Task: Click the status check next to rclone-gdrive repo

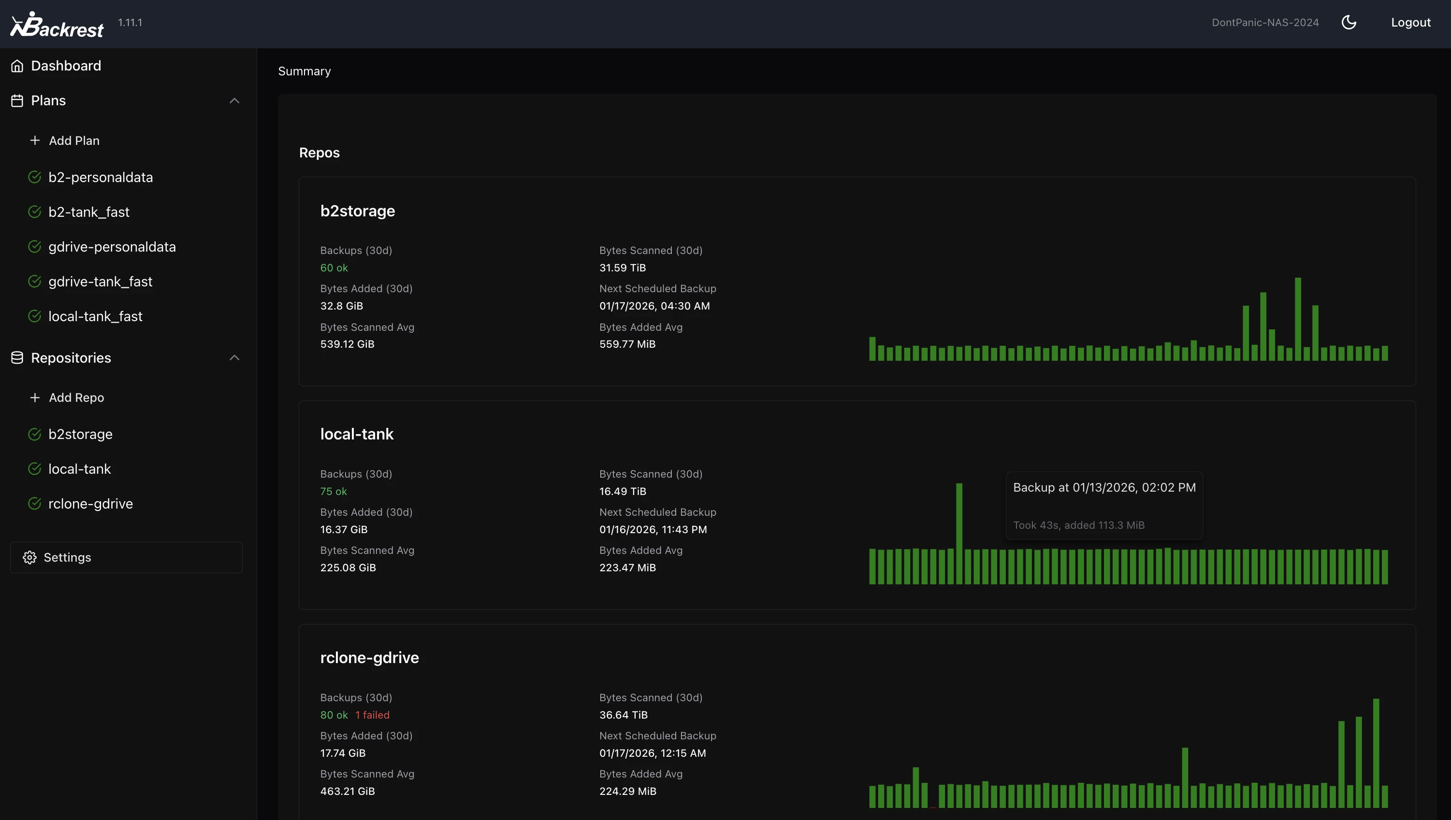Action: click(34, 504)
